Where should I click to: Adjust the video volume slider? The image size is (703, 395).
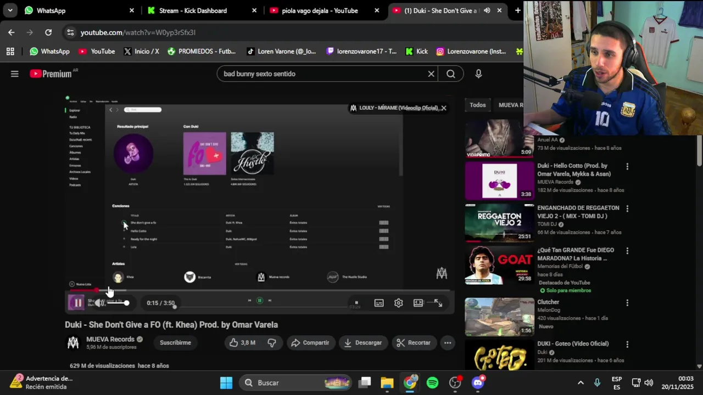(x=117, y=303)
